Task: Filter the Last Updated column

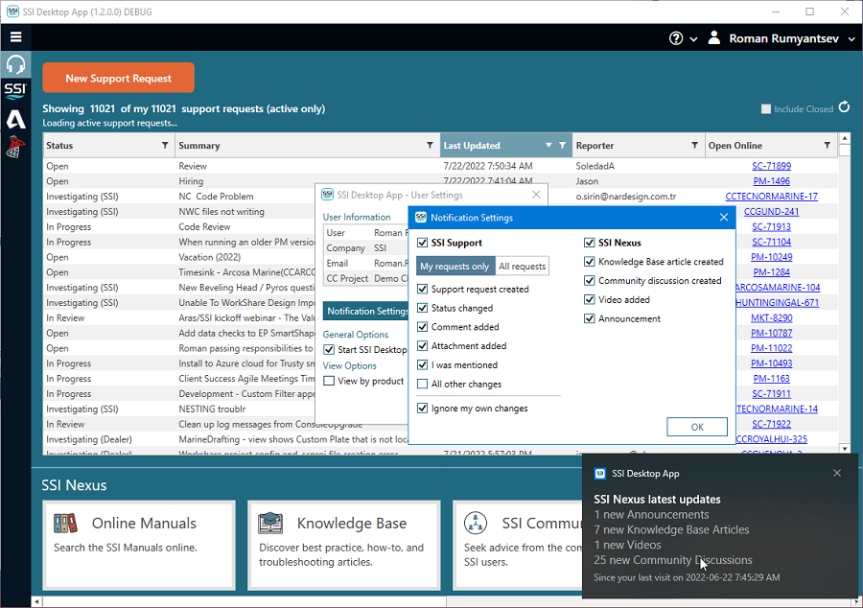Action: pyautogui.click(x=562, y=145)
